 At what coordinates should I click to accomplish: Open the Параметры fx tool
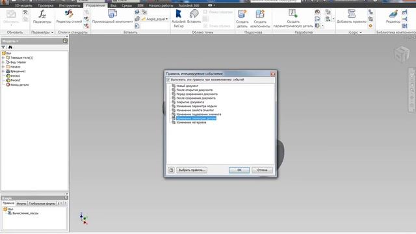click(42, 16)
